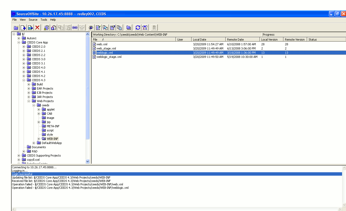
Task: Select the META-INF folder in the tree
Action: pyautogui.click(x=53, y=126)
